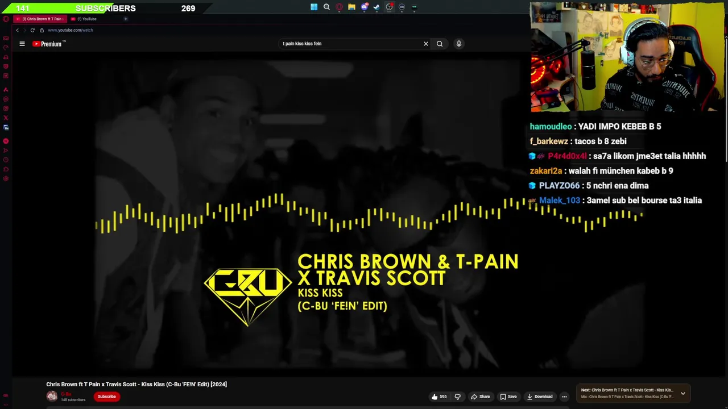Click the webcam overlay
Image resolution: width=728 pixels, height=409 pixels.
tap(628, 57)
